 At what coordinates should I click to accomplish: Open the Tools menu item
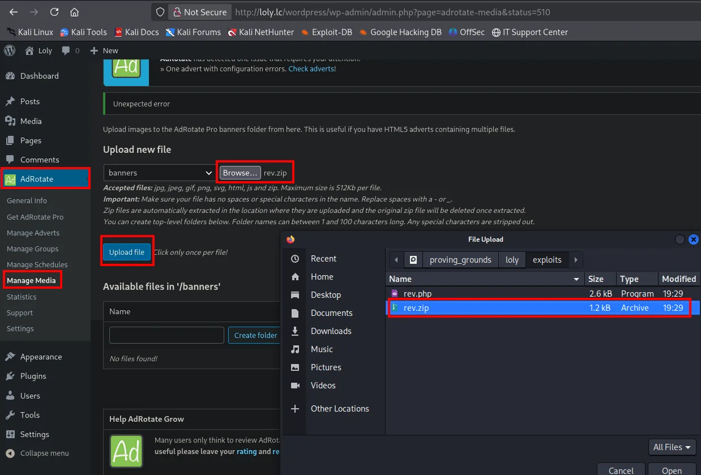point(45,415)
